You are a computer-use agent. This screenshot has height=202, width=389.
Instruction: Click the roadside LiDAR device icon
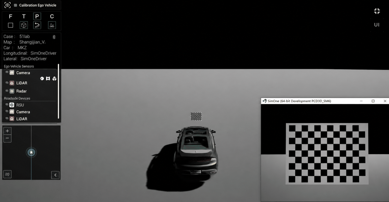(x=12, y=119)
